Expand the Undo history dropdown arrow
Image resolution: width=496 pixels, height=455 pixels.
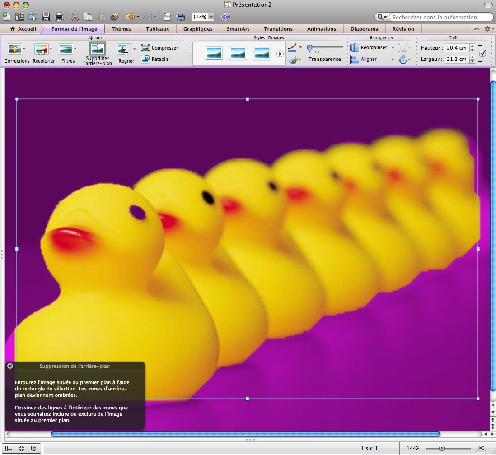pos(138,17)
